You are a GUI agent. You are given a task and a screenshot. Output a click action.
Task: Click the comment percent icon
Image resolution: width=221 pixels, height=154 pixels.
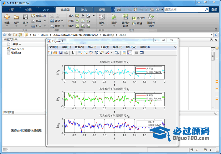click(77, 21)
